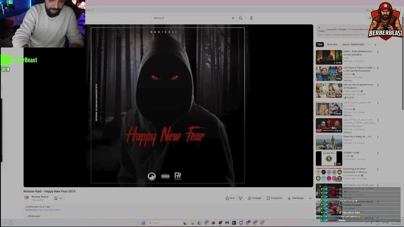The height and width of the screenshot is (227, 404).
Task: Activate the voice search microphone
Action: click(x=251, y=18)
